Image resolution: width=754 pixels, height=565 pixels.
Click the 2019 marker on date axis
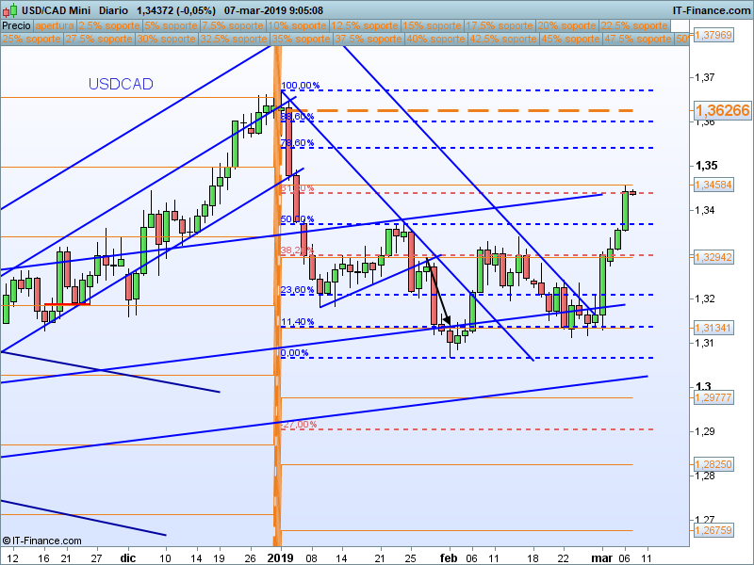[280, 557]
